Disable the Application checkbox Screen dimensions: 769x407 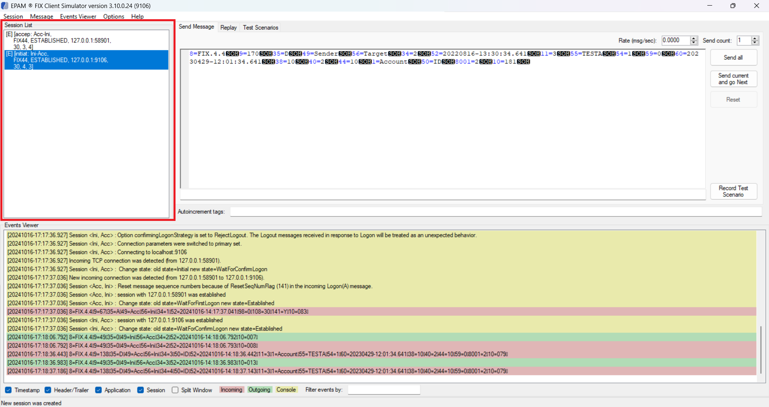point(99,390)
